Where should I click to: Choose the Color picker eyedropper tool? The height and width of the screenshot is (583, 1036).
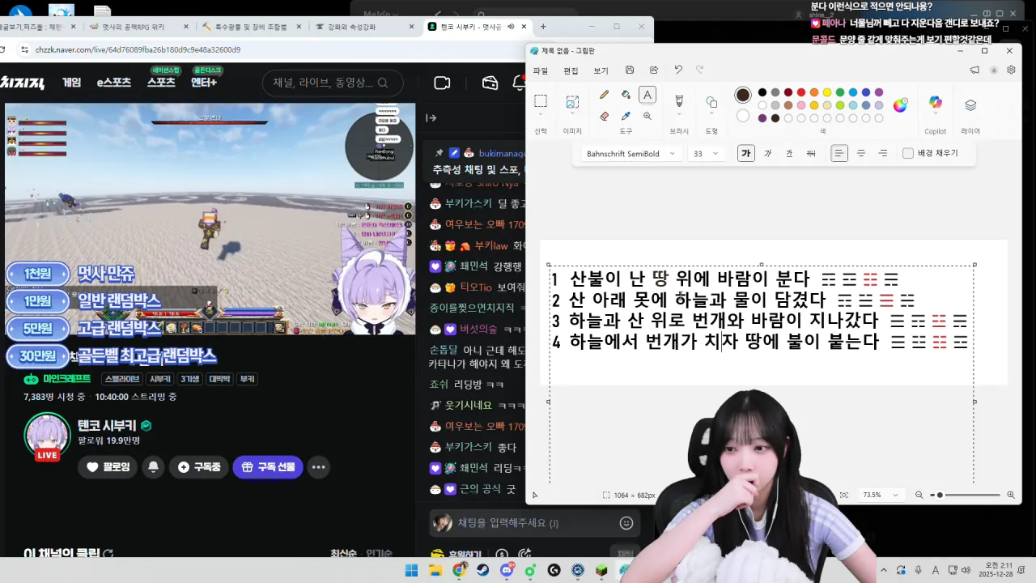point(626,117)
